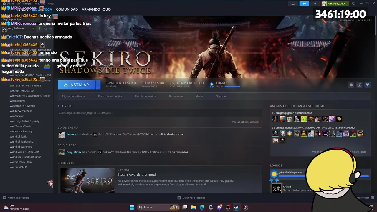Select Welcome to Kowloon in library list
This screenshot has width=377, height=212.
click(22, 106)
